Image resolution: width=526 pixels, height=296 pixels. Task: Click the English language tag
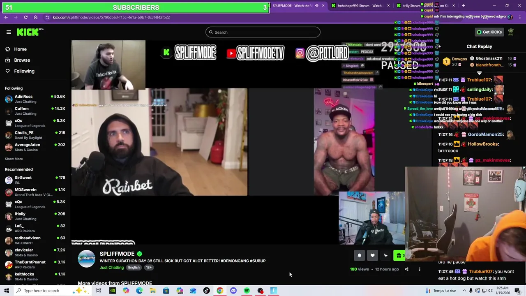coord(134,268)
